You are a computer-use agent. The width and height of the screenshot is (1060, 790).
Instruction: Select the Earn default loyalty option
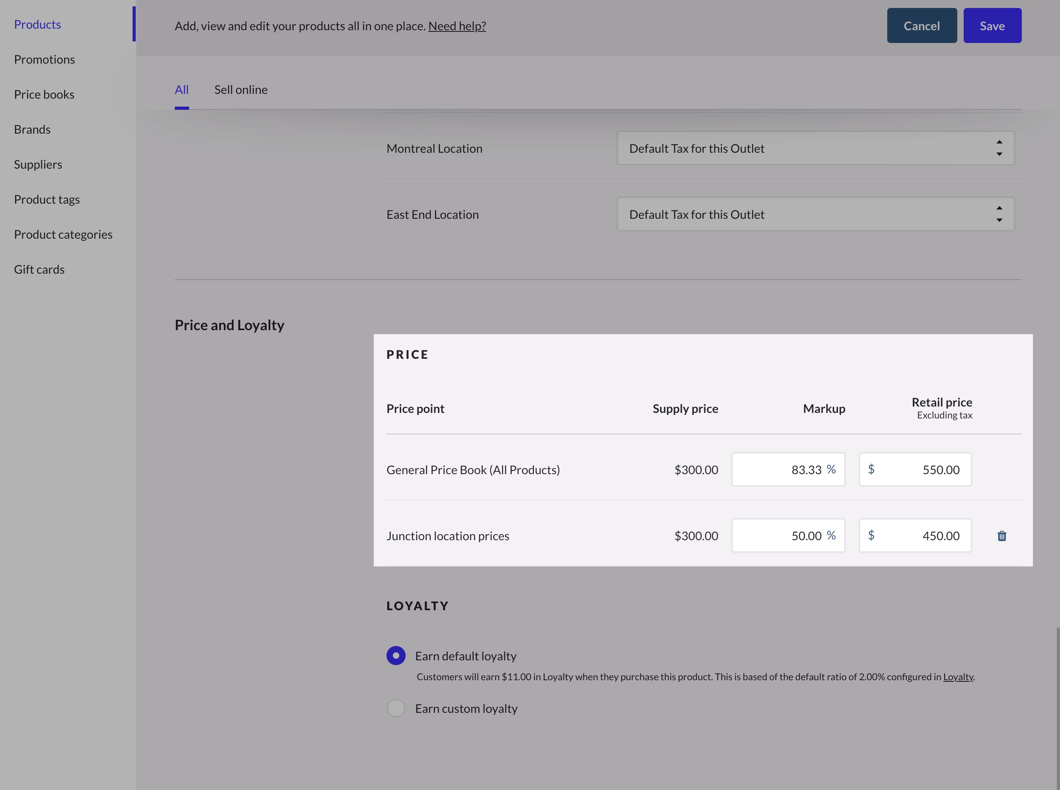coord(396,656)
